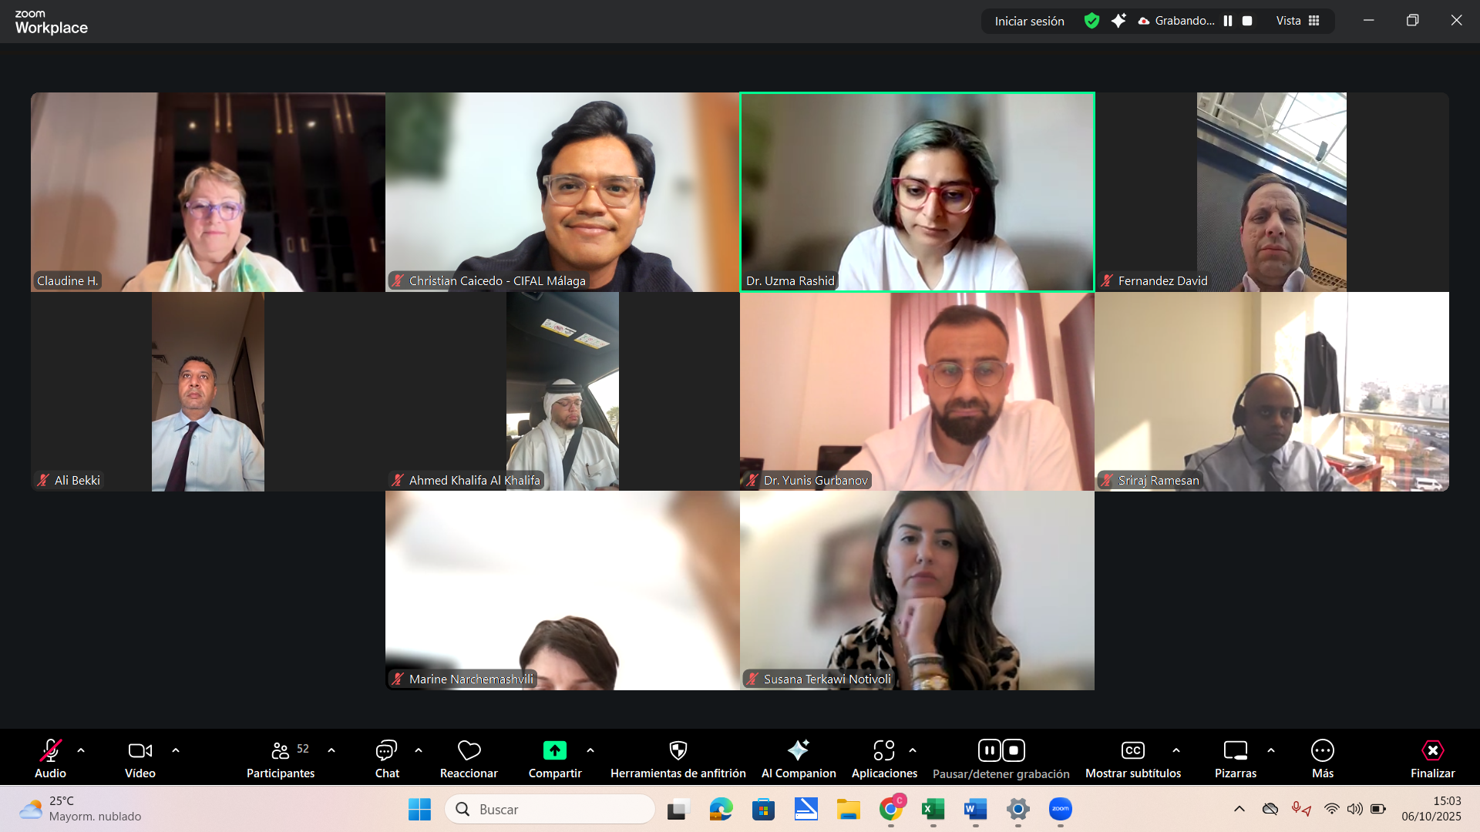Open the Aplicaciones apps icon

(883, 750)
